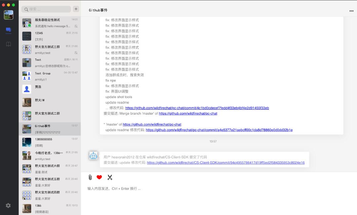The image size is (357, 215).
Task: Open the pc-chat commit 4c1bd0c link
Action: point(197,108)
